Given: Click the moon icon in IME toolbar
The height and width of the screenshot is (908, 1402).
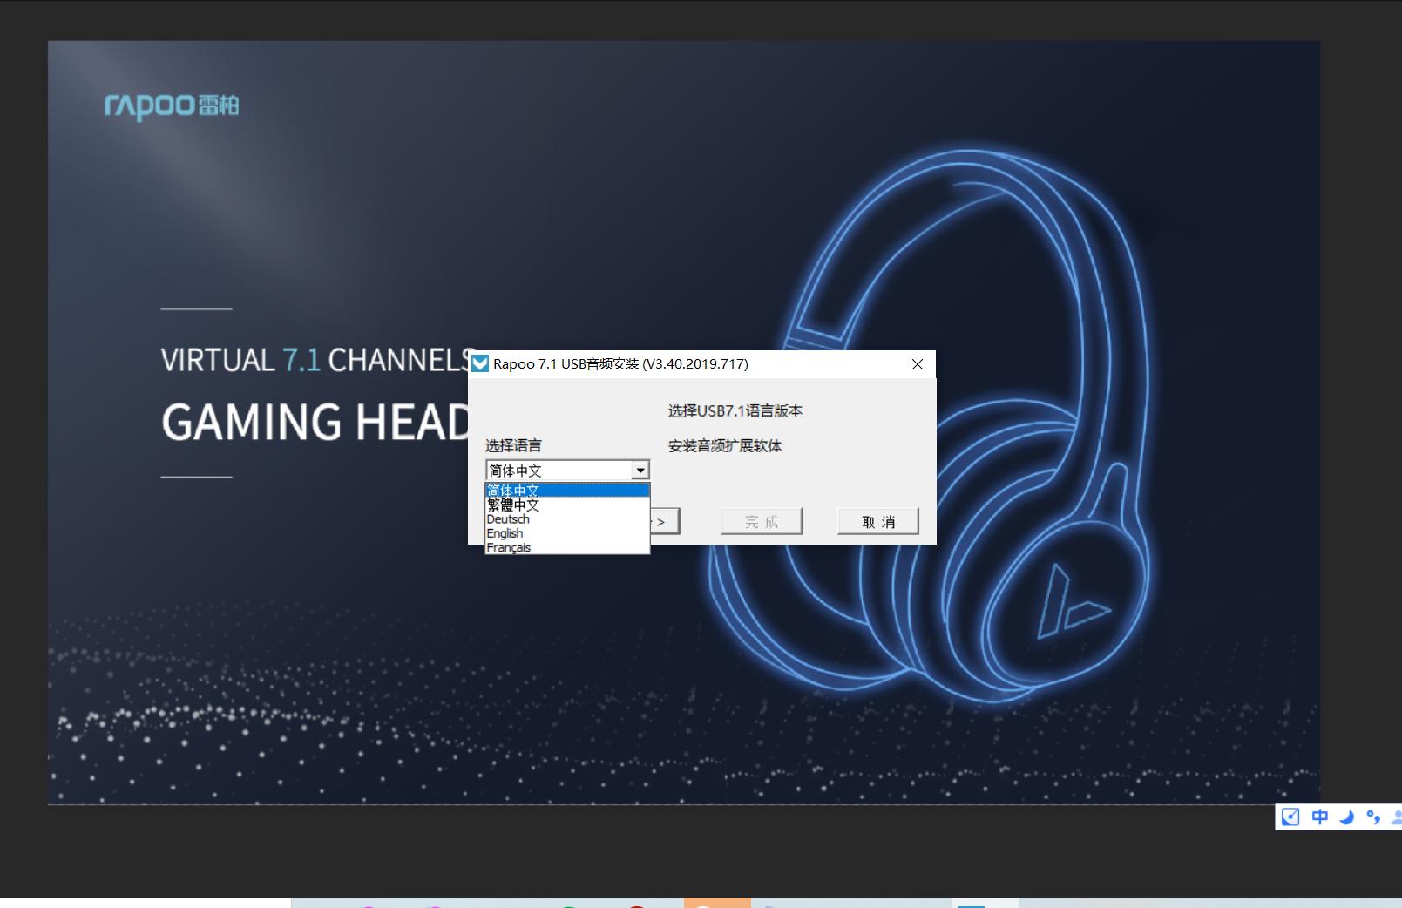Looking at the screenshot, I should pyautogui.click(x=1346, y=817).
